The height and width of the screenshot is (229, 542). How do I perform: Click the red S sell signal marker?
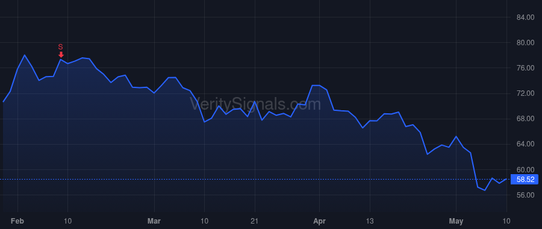coord(61,51)
